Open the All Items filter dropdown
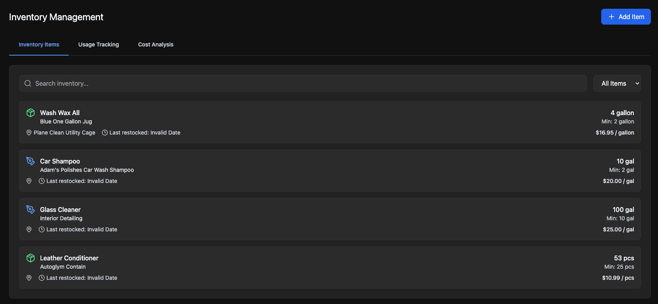658x304 pixels. (x=617, y=83)
